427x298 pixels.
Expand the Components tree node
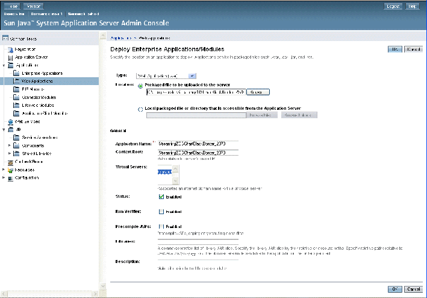10,145
